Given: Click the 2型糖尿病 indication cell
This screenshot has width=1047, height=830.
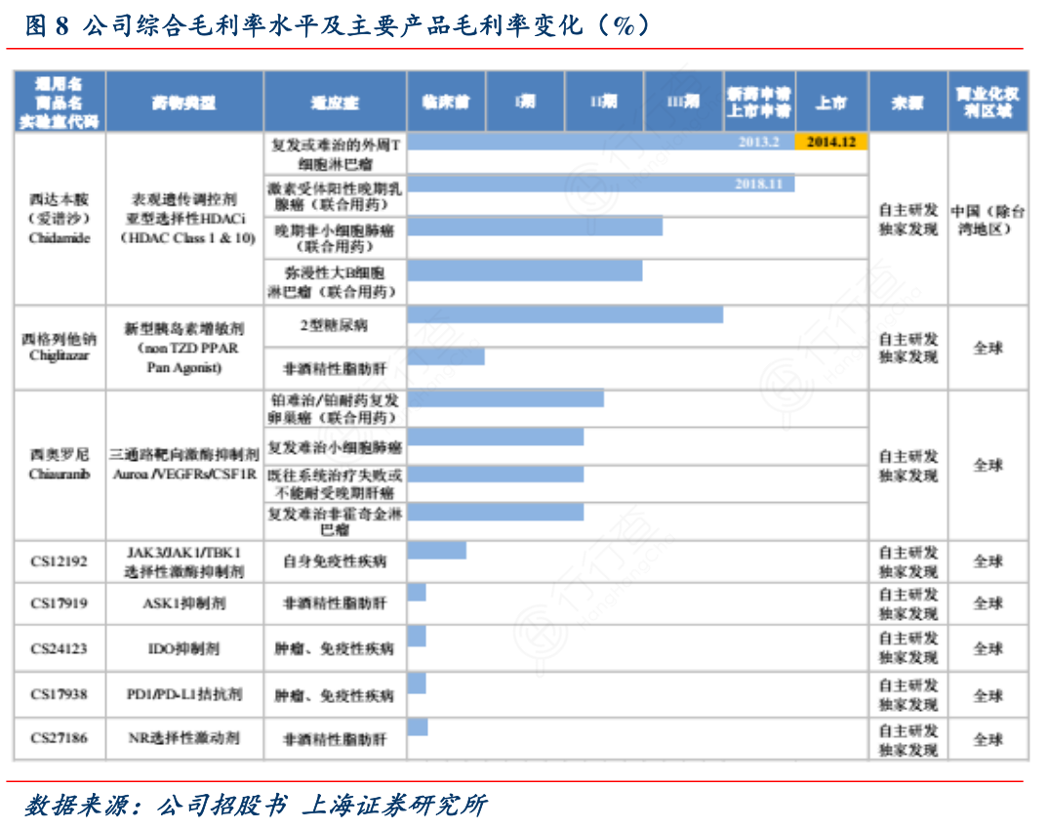Looking at the screenshot, I should click(335, 325).
